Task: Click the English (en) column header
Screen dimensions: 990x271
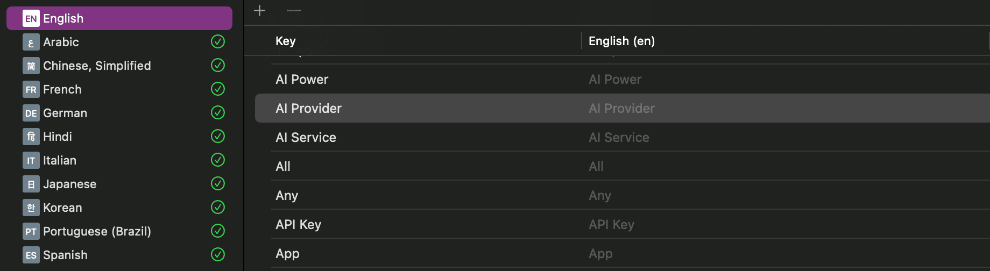Action: click(621, 41)
